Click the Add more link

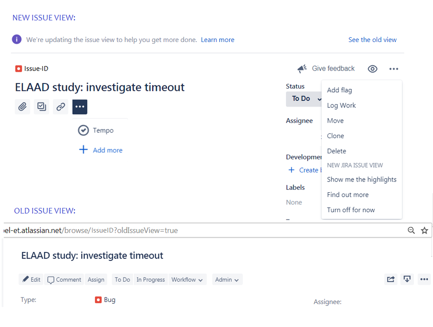(x=107, y=150)
